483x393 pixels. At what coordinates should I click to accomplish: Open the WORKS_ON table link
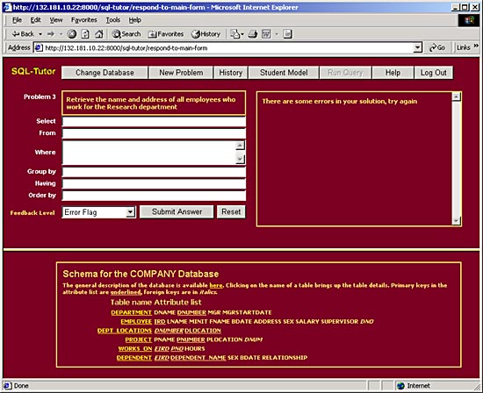[x=135, y=348]
